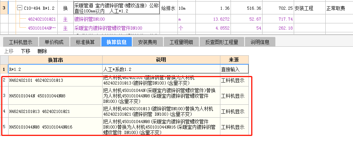Click the 来源 column header

[x=234, y=60]
